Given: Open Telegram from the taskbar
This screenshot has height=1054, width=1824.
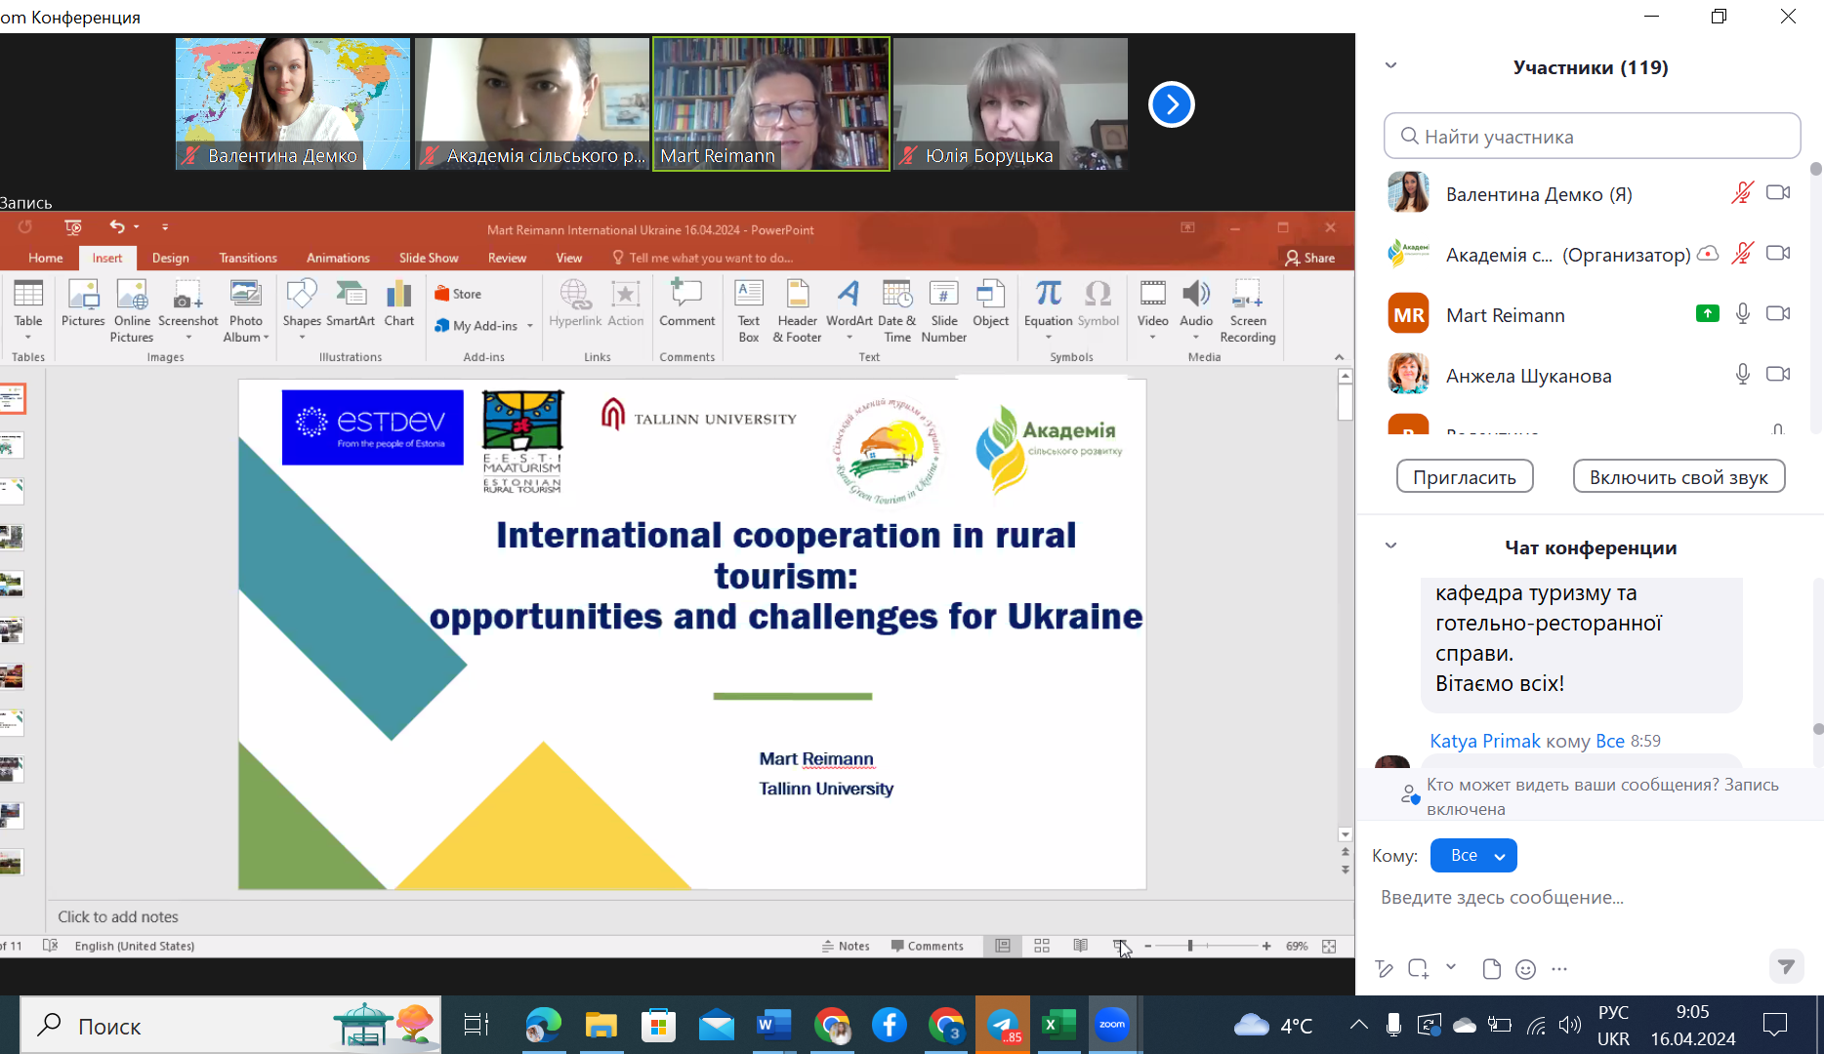Looking at the screenshot, I should coord(1003,1026).
